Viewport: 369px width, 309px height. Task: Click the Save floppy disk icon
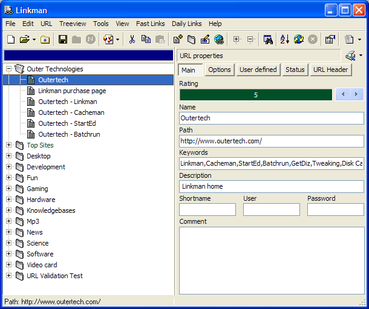coord(63,39)
